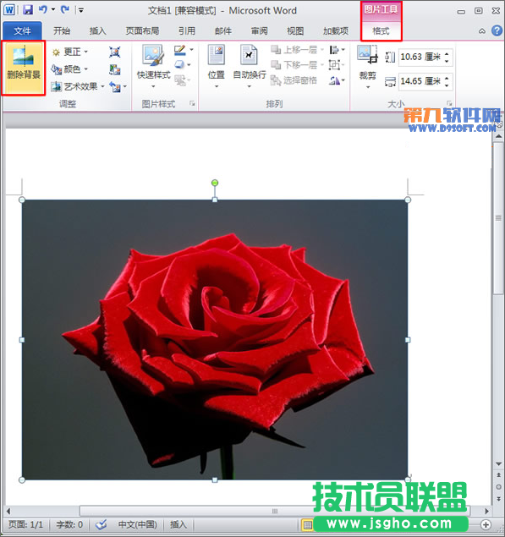Switch to the 加载项 (Add-ins) tab
505x537 pixels.
[x=336, y=30]
